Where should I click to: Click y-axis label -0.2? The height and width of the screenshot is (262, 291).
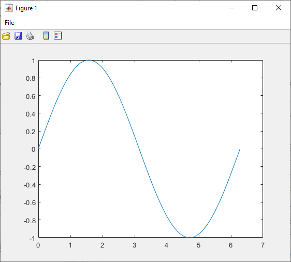(30, 167)
